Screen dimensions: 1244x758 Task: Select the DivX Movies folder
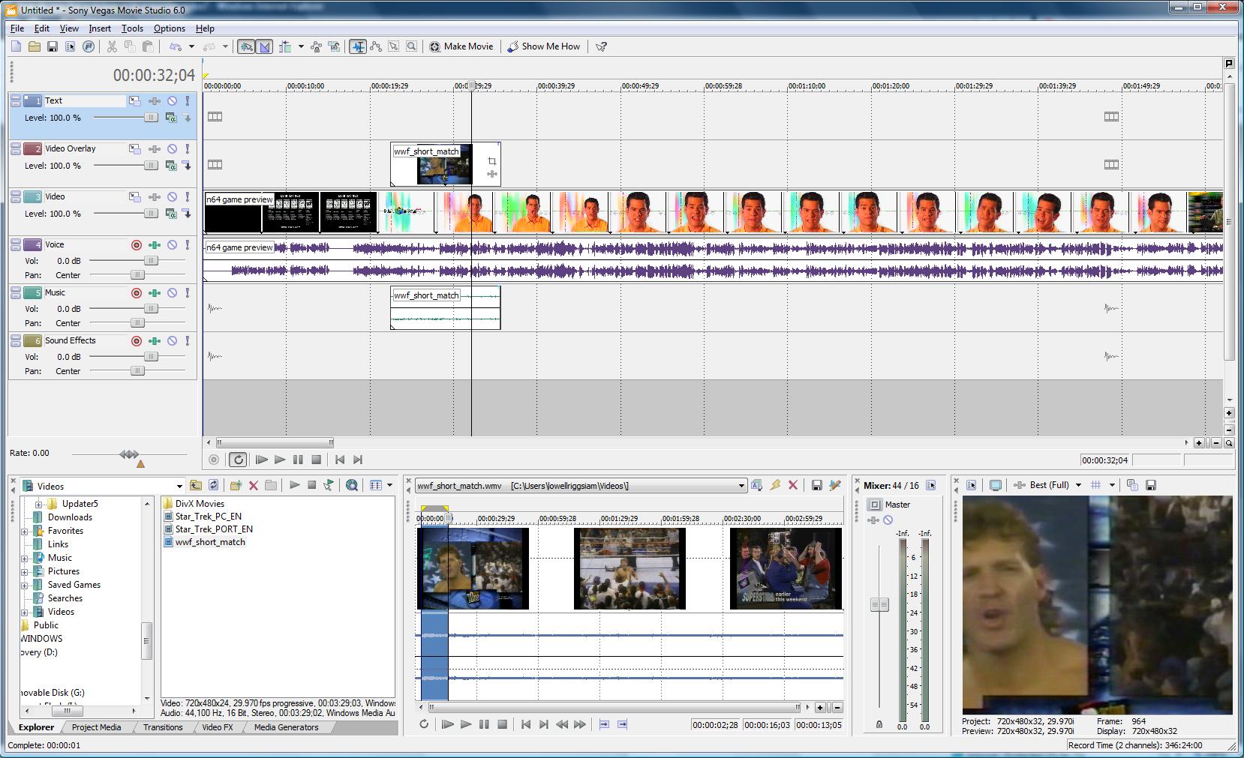point(194,504)
